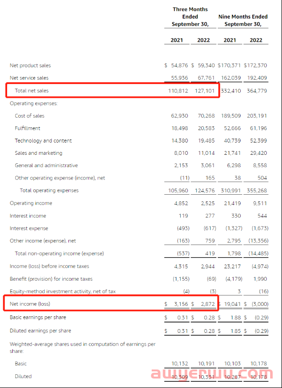
Task: Select 'Income (loss) before income taxes' label
Action: pyautogui.click(x=49, y=266)
